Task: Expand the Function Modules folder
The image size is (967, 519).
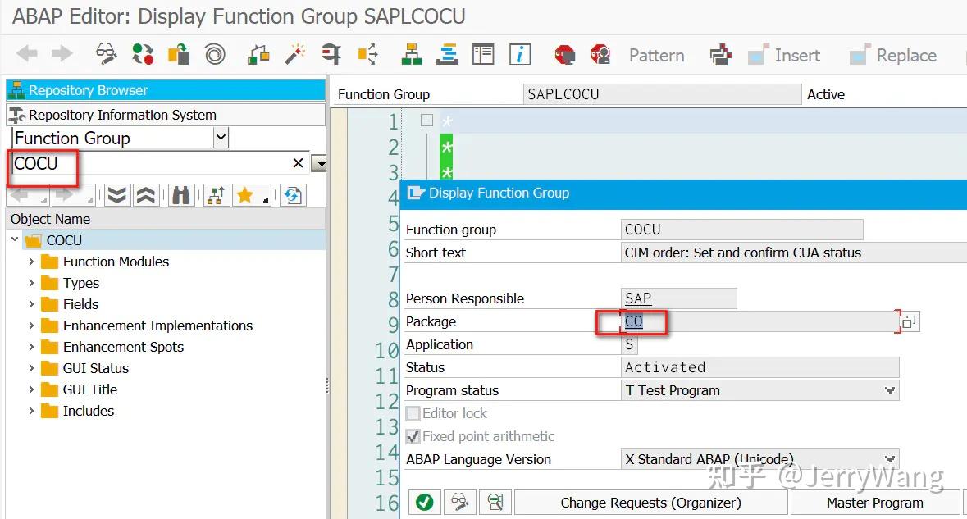Action: [x=31, y=262]
